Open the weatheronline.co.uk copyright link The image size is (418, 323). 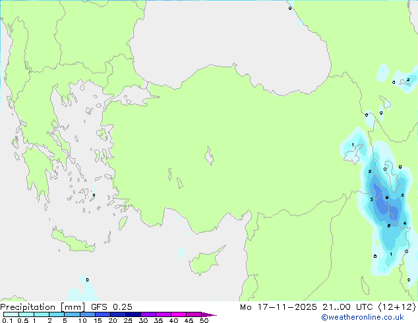(363, 317)
